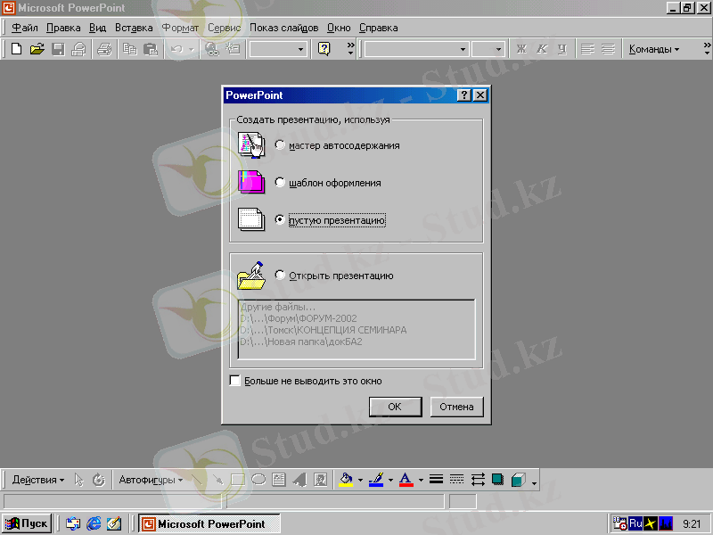Image resolution: width=713 pixels, height=535 pixels.
Task: Click the Arrow style icon
Action: pyautogui.click(x=478, y=480)
